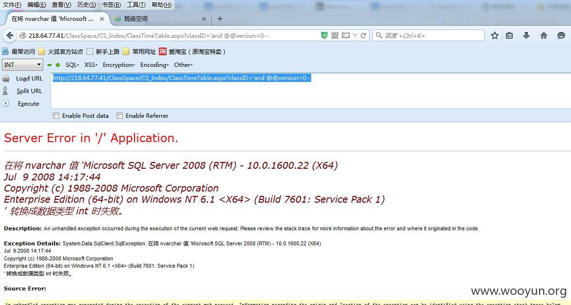Click the 最常访问 bookmark icon

tap(5, 51)
